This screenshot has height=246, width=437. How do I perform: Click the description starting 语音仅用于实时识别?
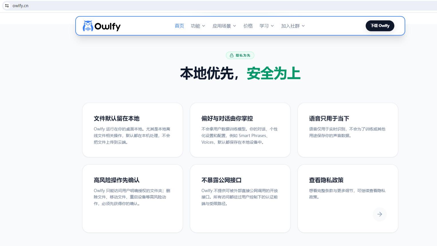pos(347,132)
